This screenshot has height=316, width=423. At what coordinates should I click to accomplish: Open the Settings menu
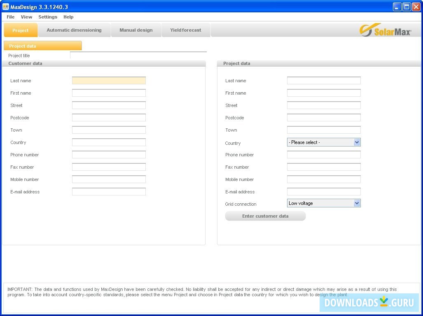pos(48,17)
